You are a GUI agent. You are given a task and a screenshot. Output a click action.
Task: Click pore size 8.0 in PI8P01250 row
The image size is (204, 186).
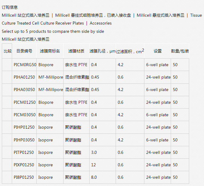pyautogui.click(x=94, y=177)
